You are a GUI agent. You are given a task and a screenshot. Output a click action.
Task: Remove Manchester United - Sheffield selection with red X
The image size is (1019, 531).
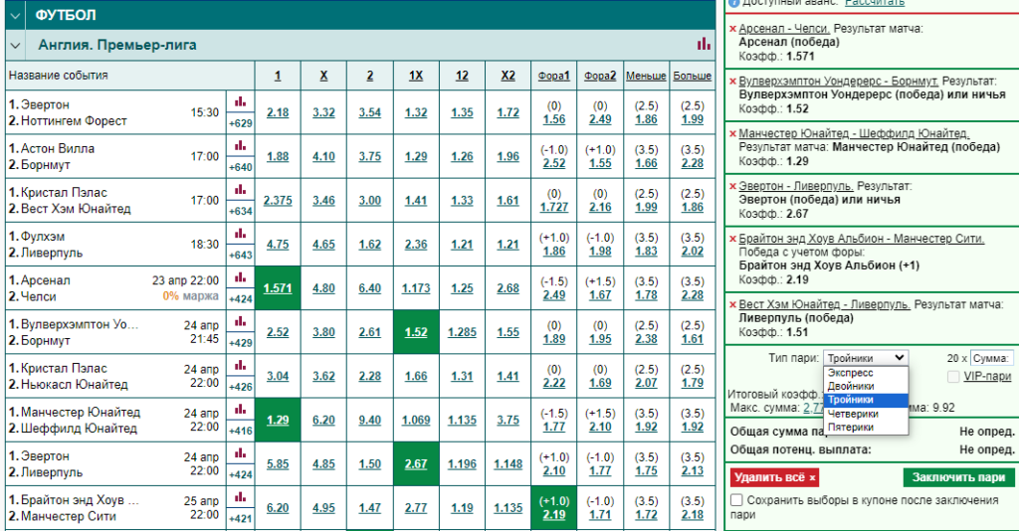tap(733, 133)
